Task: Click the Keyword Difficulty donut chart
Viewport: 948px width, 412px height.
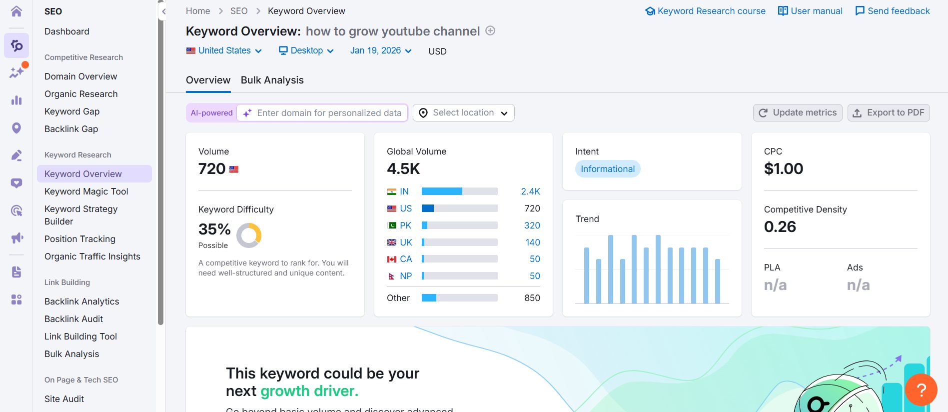Action: [249, 235]
